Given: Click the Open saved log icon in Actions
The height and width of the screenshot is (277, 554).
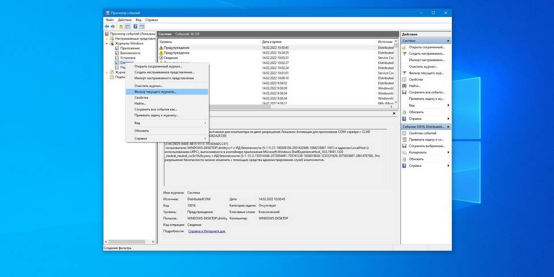Looking at the screenshot, I should point(404,47).
